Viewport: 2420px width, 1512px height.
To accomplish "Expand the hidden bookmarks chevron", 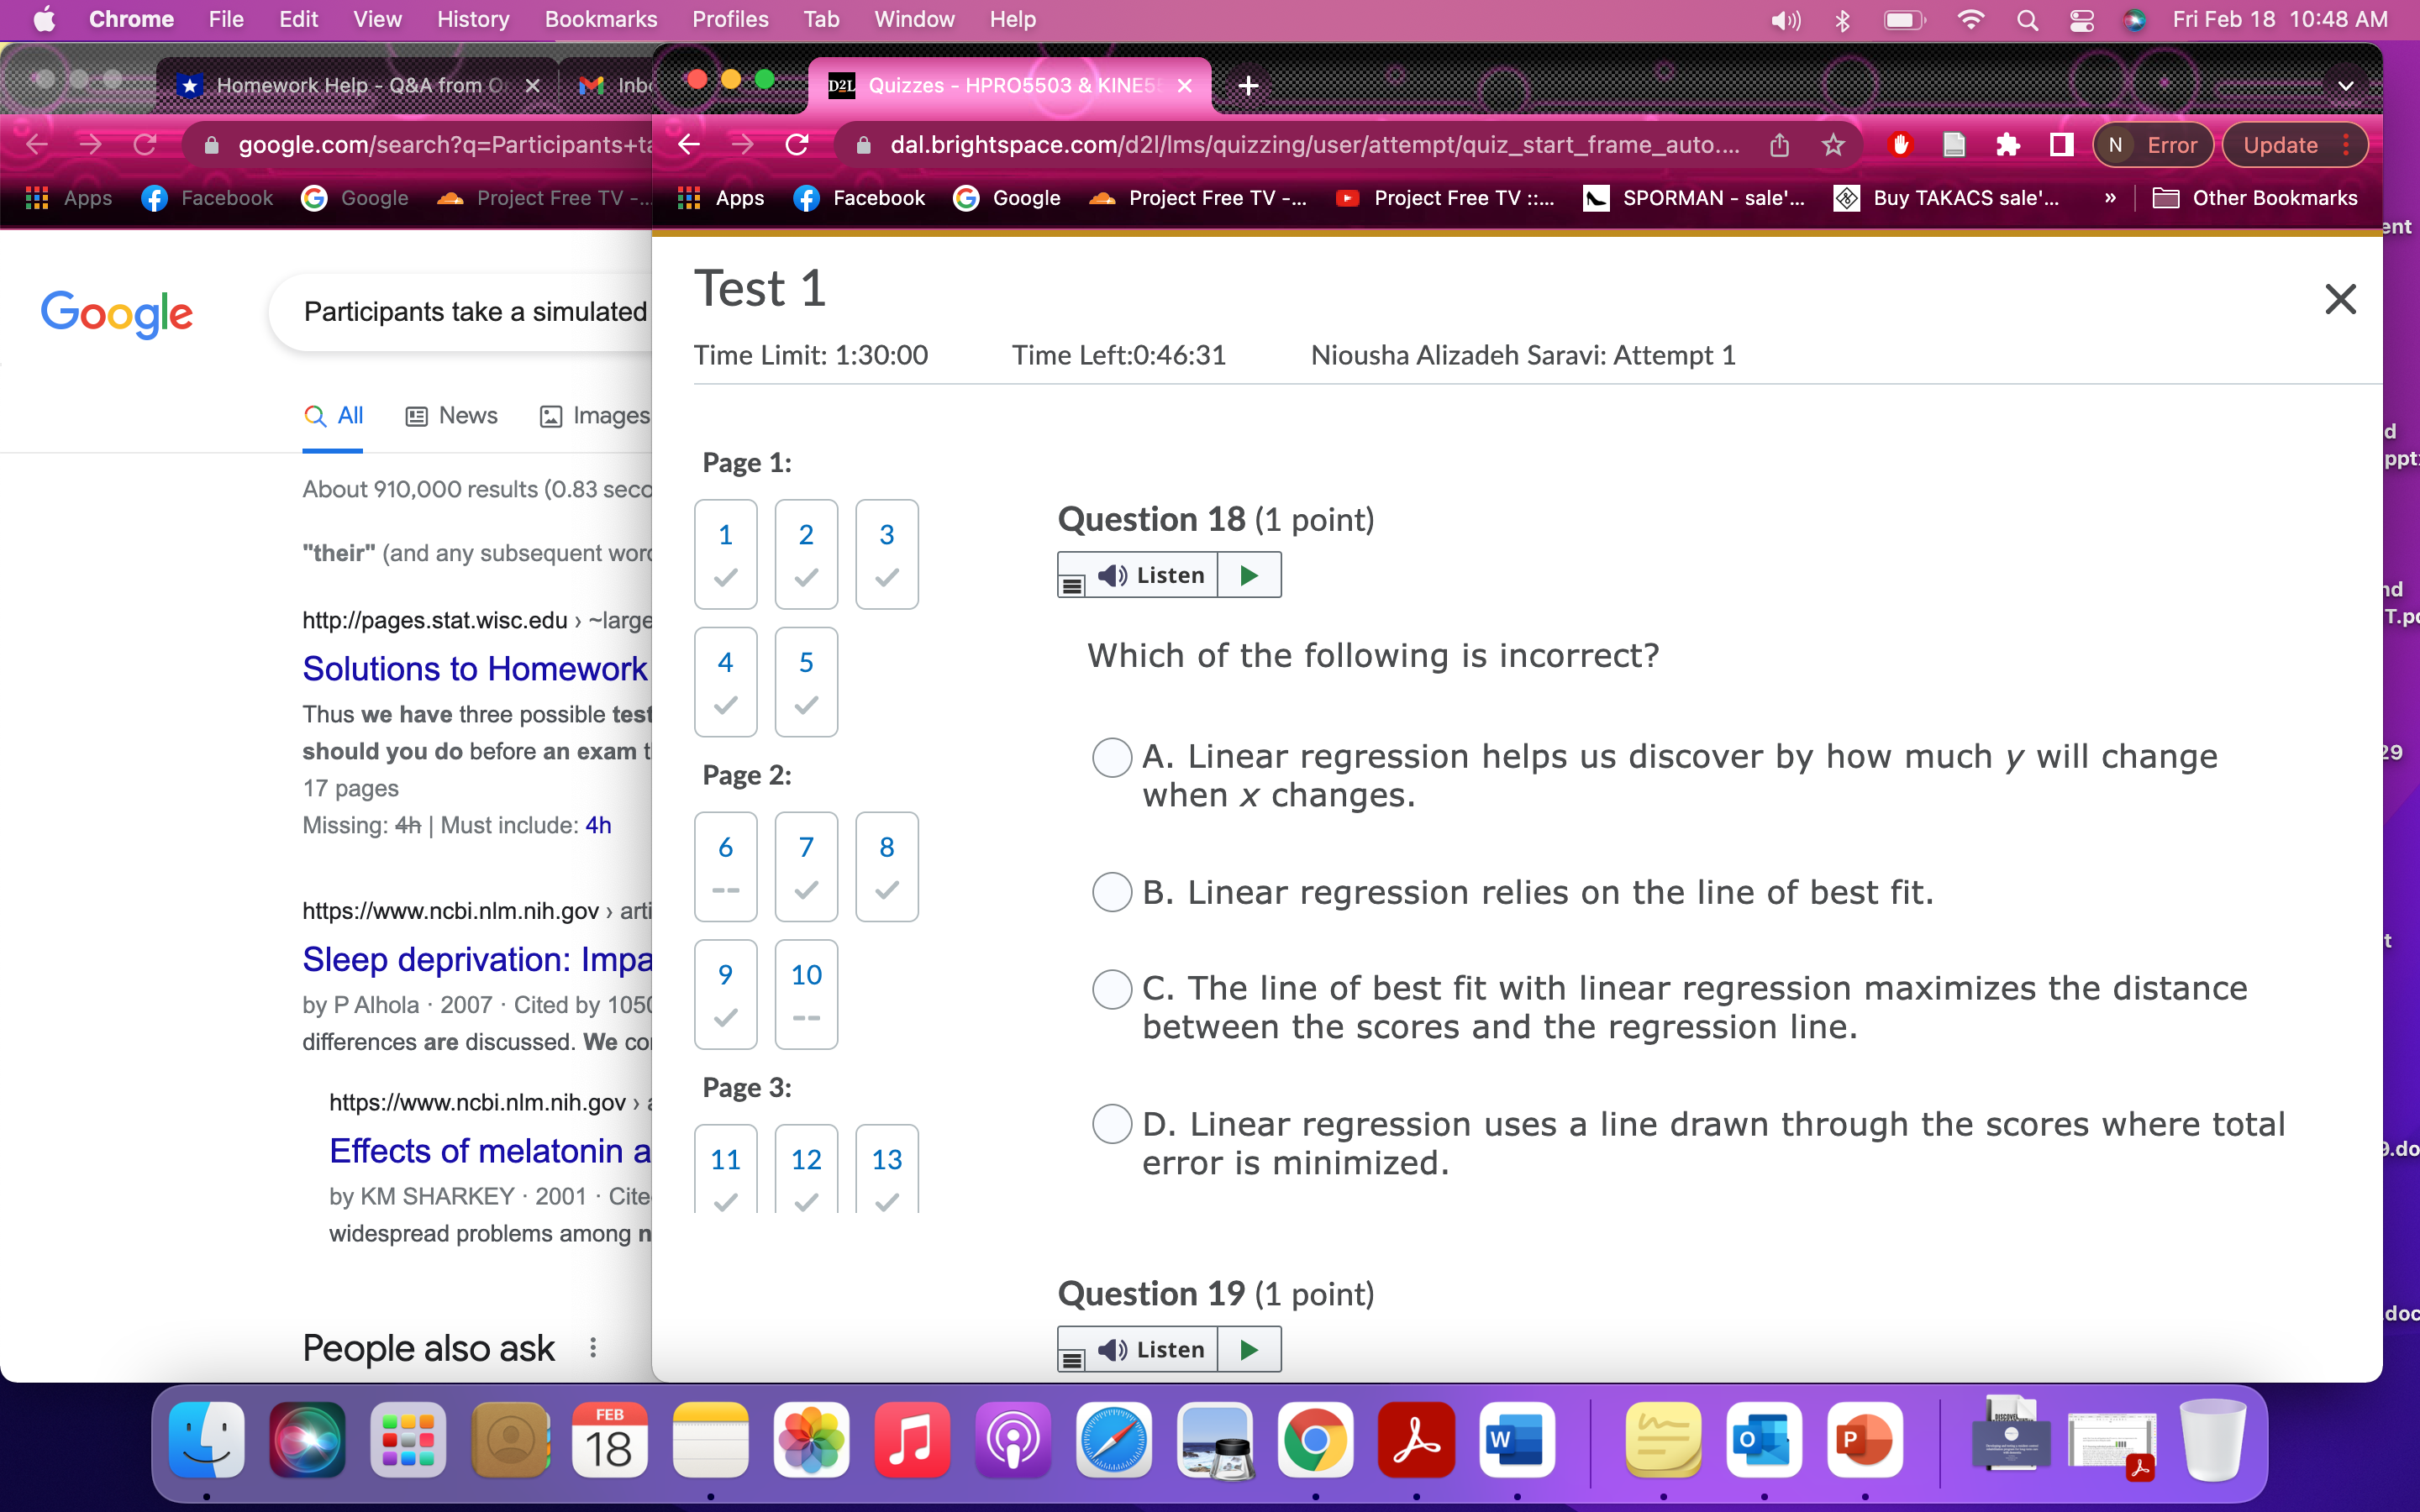I will coord(2108,198).
